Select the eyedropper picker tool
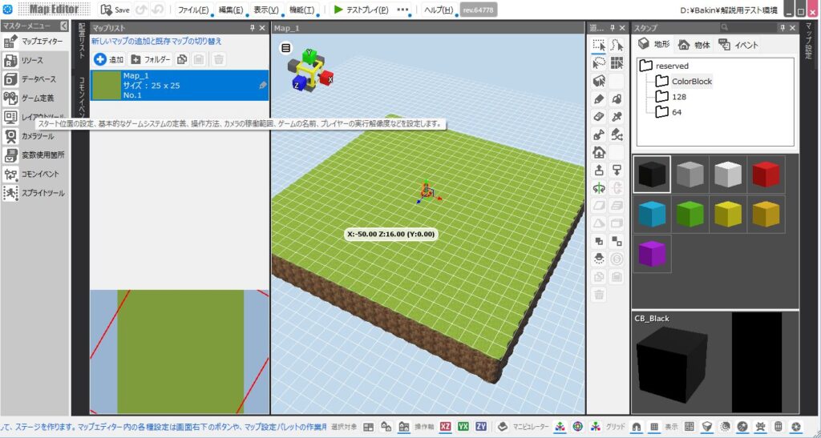821x438 pixels. (617, 117)
